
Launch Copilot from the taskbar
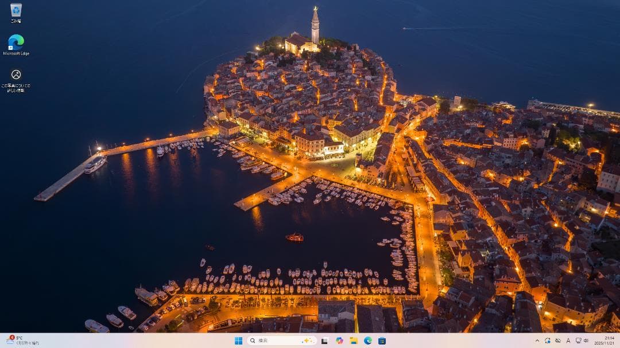click(339, 341)
